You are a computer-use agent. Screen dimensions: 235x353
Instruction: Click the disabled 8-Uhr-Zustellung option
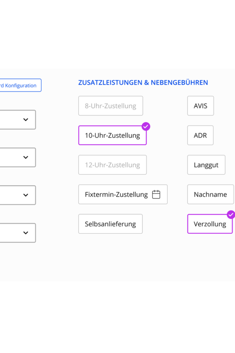tap(110, 106)
